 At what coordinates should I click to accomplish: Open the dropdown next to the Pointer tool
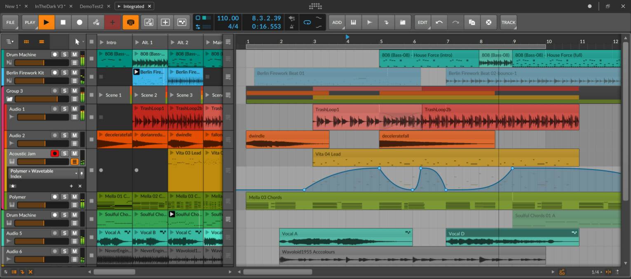82,41
